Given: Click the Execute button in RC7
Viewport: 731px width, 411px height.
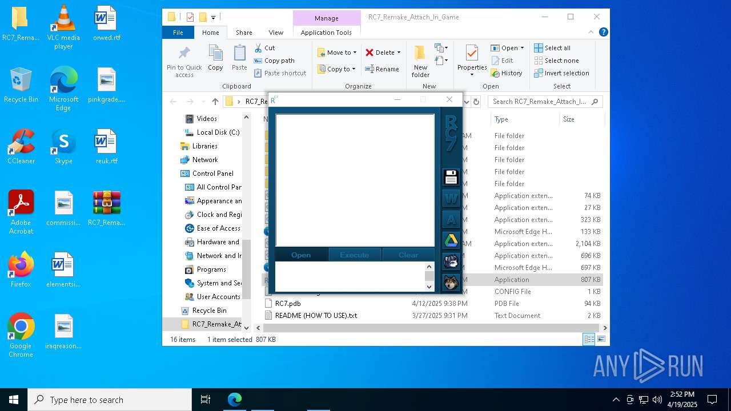Looking at the screenshot, I should click(355, 255).
